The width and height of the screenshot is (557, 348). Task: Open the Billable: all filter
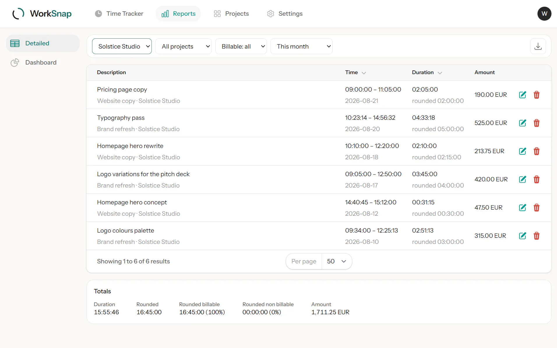click(241, 47)
